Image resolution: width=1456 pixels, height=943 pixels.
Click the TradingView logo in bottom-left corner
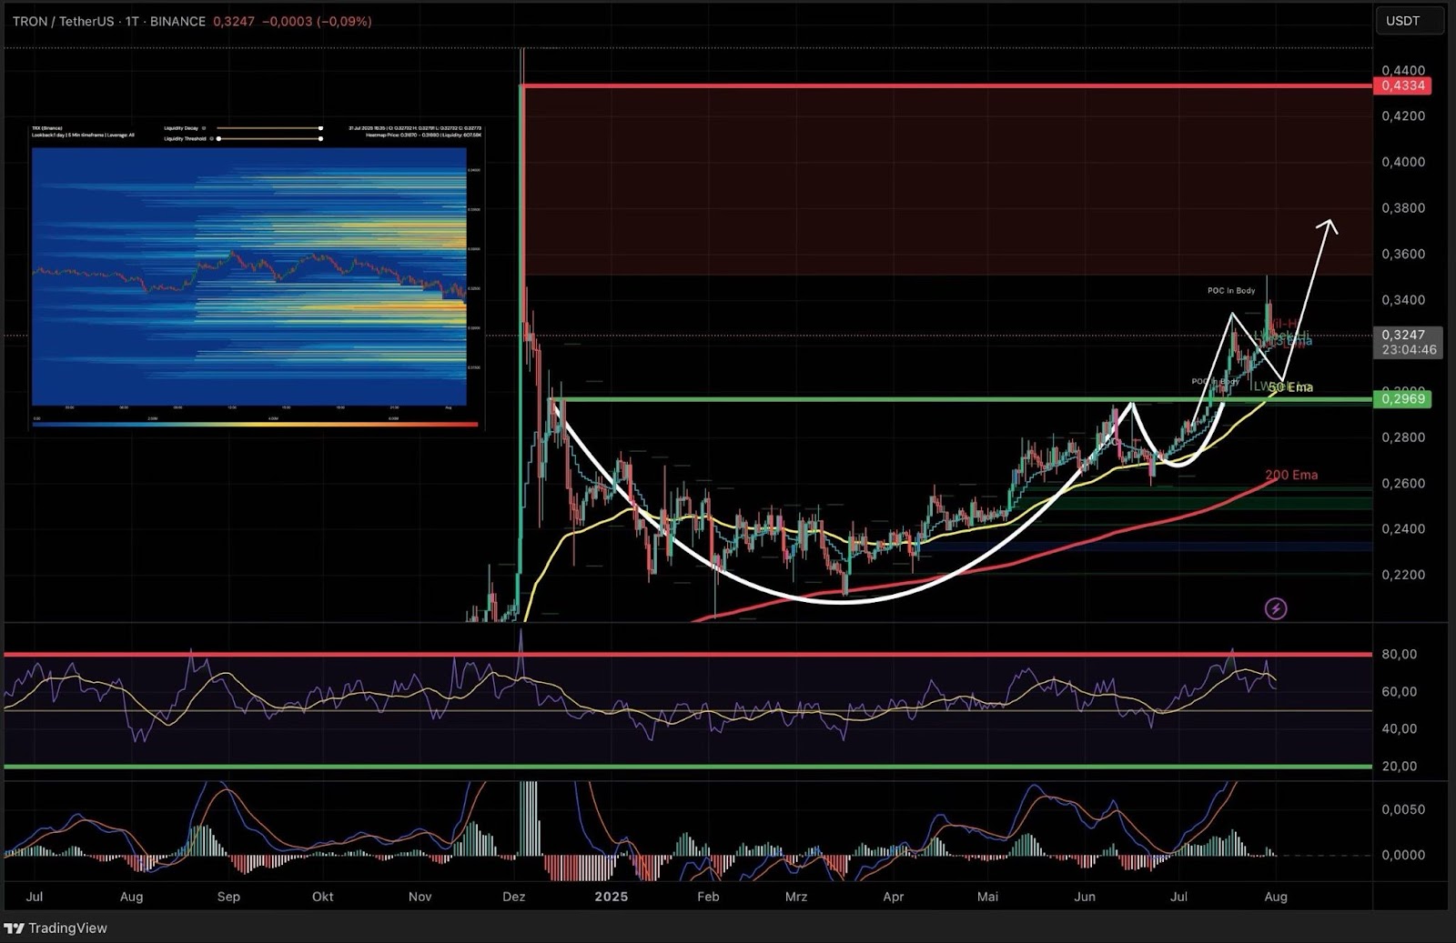pos(55,928)
